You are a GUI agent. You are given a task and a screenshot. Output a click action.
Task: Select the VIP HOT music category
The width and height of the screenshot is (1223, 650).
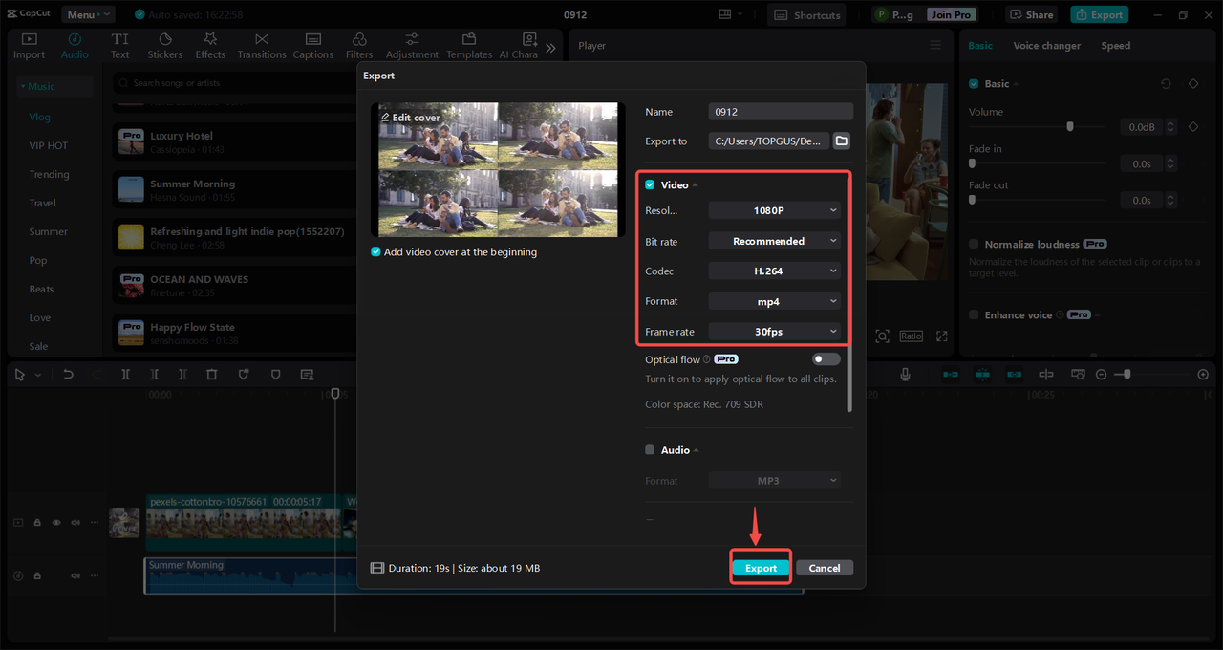pos(49,145)
